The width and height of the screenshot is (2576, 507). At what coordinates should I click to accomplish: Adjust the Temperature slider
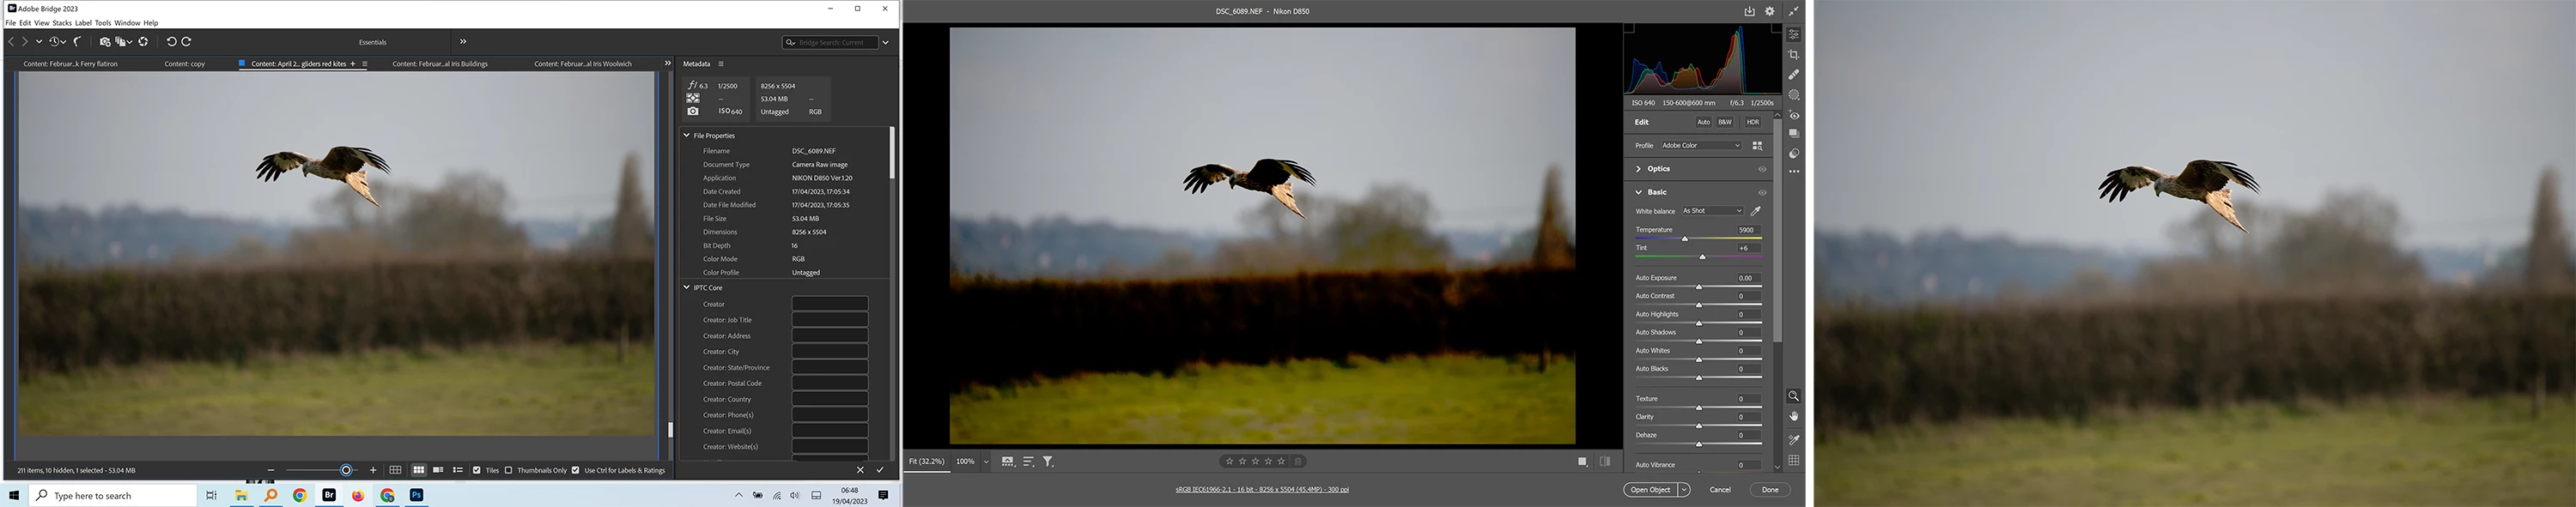pyautogui.click(x=1685, y=239)
